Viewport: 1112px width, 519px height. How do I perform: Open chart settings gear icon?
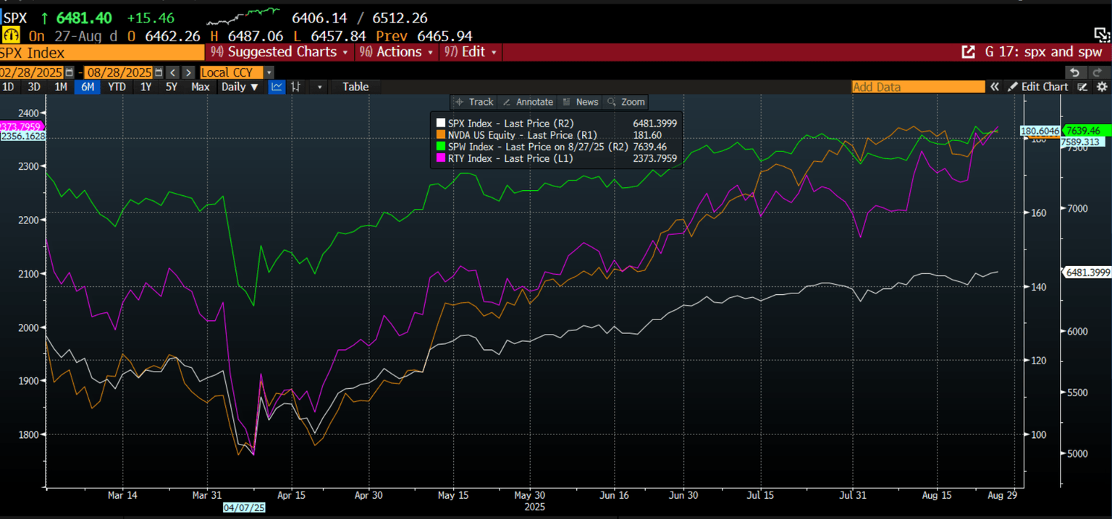point(1102,87)
